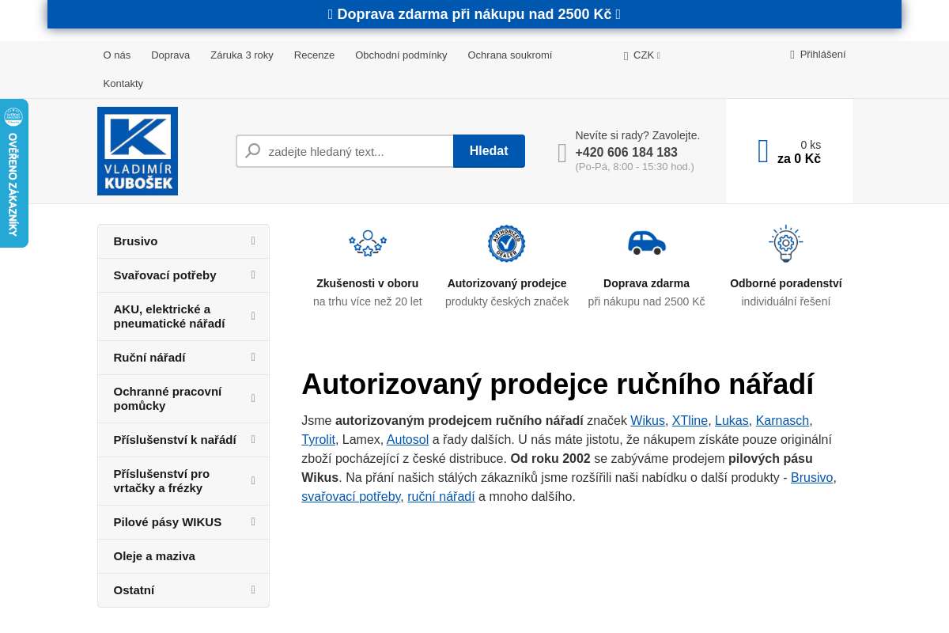Click the stars icon for Zkušenosti v oboru
949x633 pixels.
point(368,244)
